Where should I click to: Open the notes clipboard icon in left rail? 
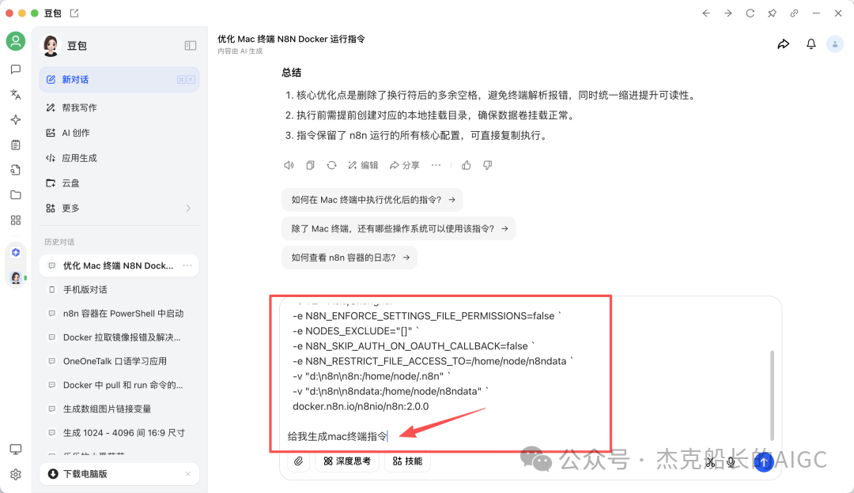coord(15,145)
